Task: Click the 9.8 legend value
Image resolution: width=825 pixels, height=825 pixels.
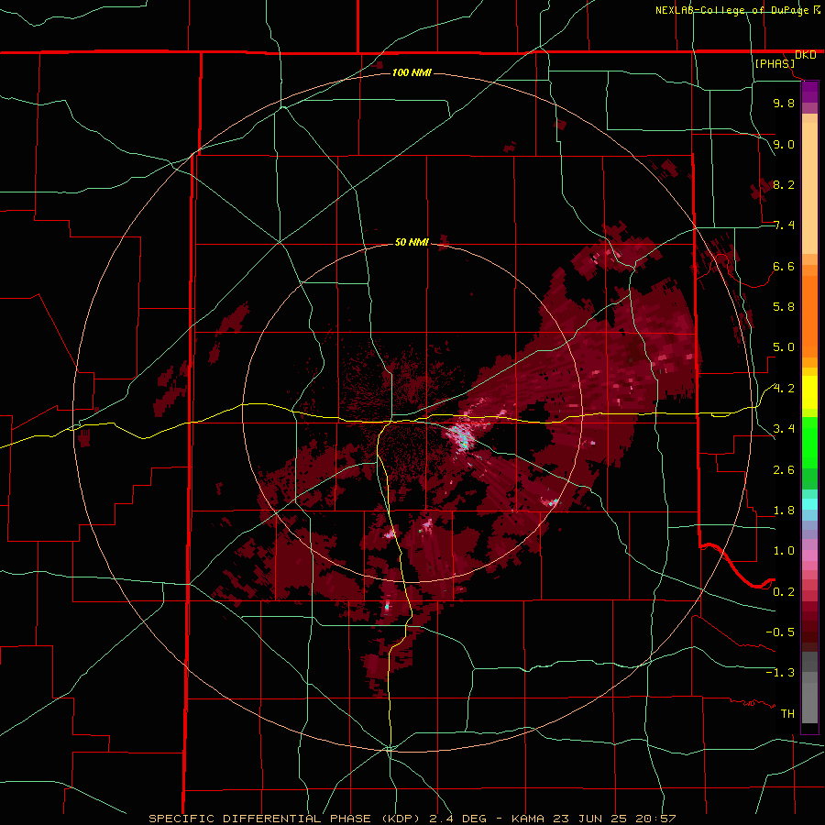Action: click(784, 103)
